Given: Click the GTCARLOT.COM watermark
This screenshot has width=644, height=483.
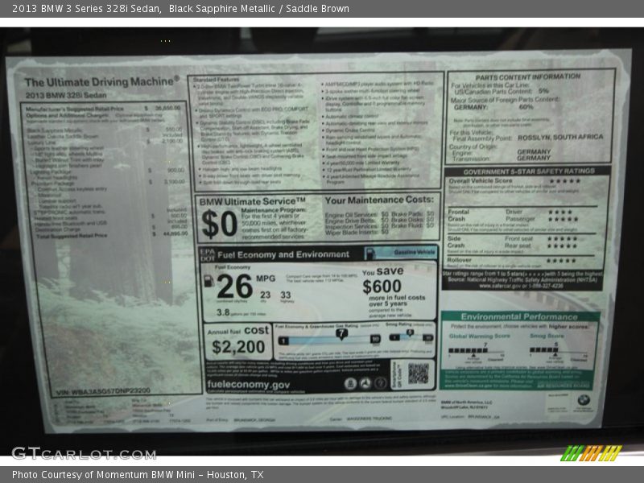Looking at the screenshot, I should tap(83, 453).
